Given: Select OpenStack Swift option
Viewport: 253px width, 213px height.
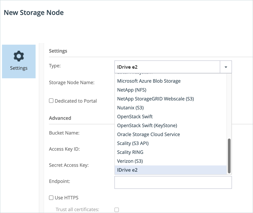Looking at the screenshot, I should [x=135, y=116].
